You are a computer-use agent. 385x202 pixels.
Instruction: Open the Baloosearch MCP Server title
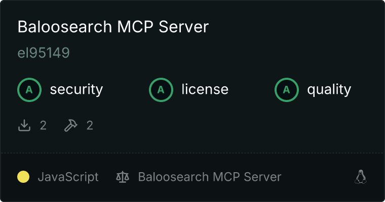[x=113, y=26]
